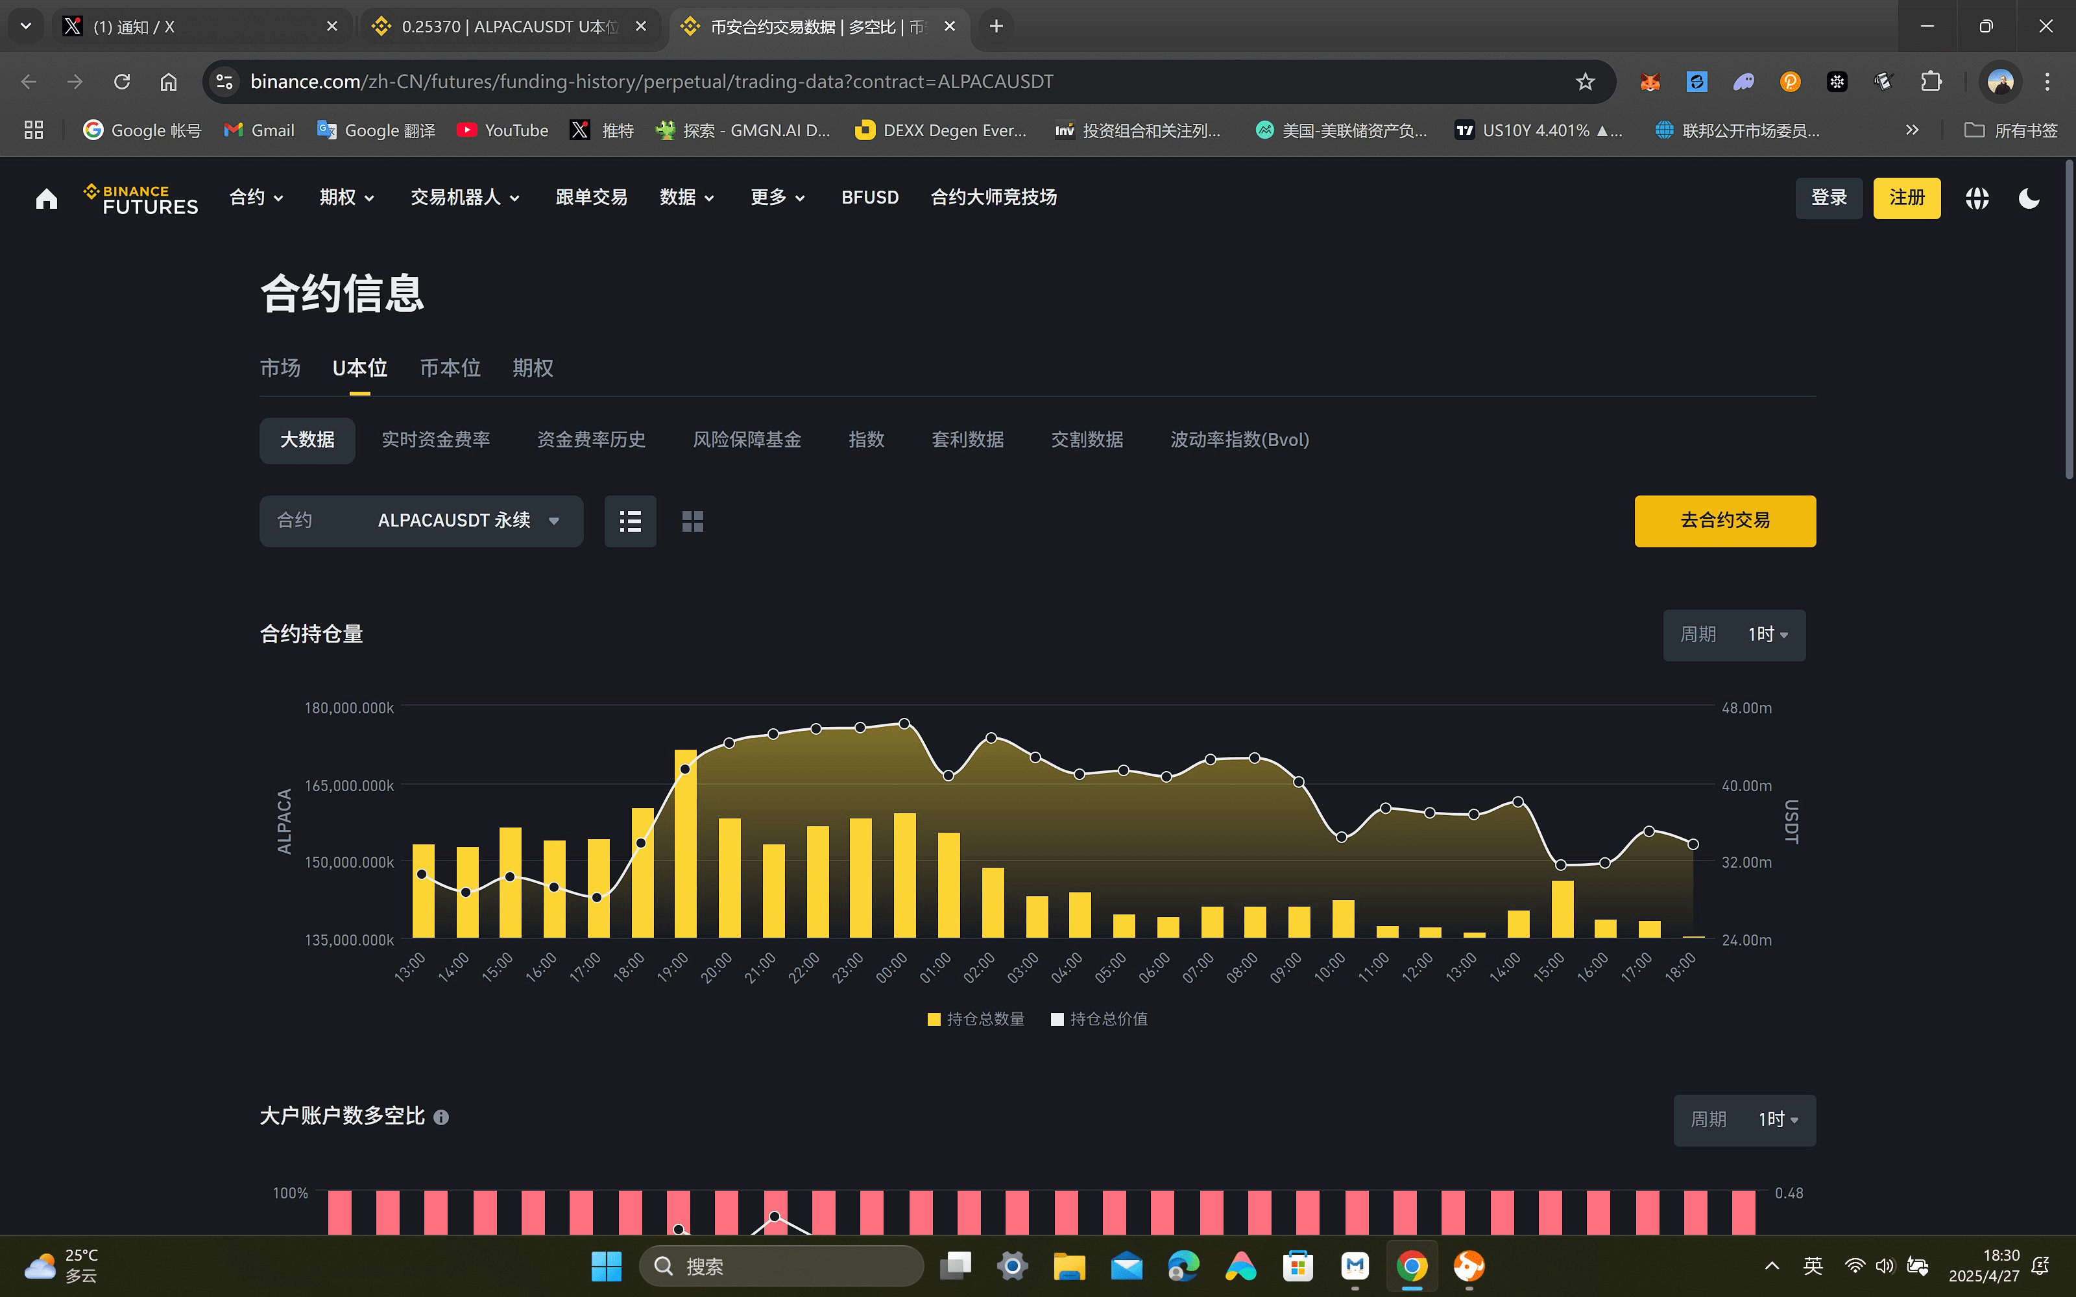
Task: Open the ALPACAUSDT 永续 contract selector
Action: pyautogui.click(x=421, y=521)
